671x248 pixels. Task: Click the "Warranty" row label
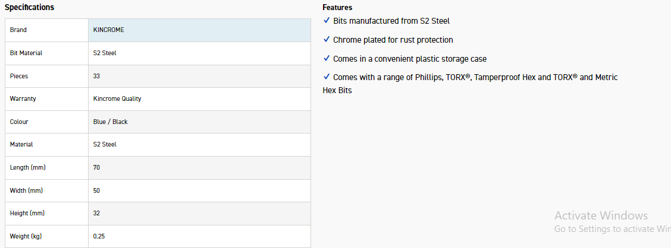click(23, 99)
